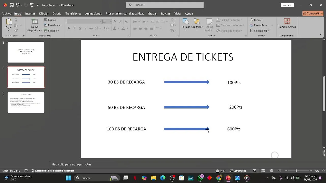Toggle align text left
This screenshot has width=326, height=183.
coord(135,28)
